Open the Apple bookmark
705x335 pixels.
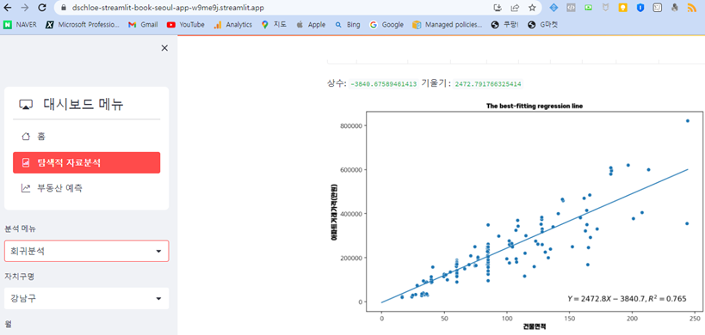tap(311, 25)
